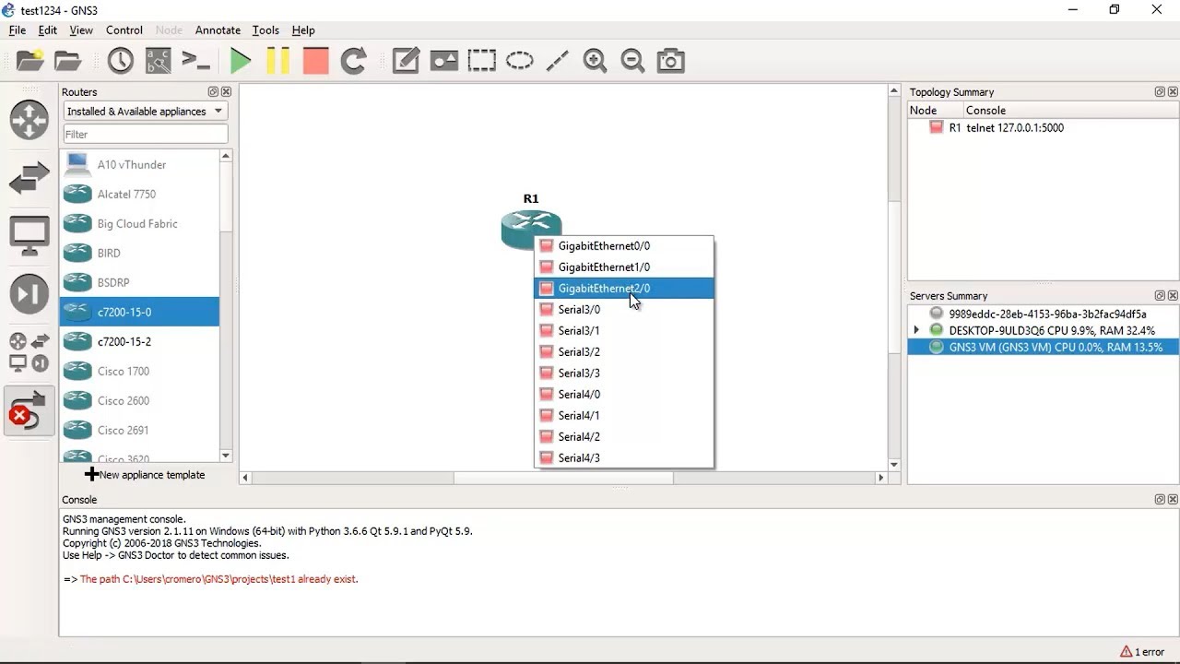Image resolution: width=1180 pixels, height=664 pixels.
Task: Select Cisco 1700 appliance
Action: [x=139, y=372]
